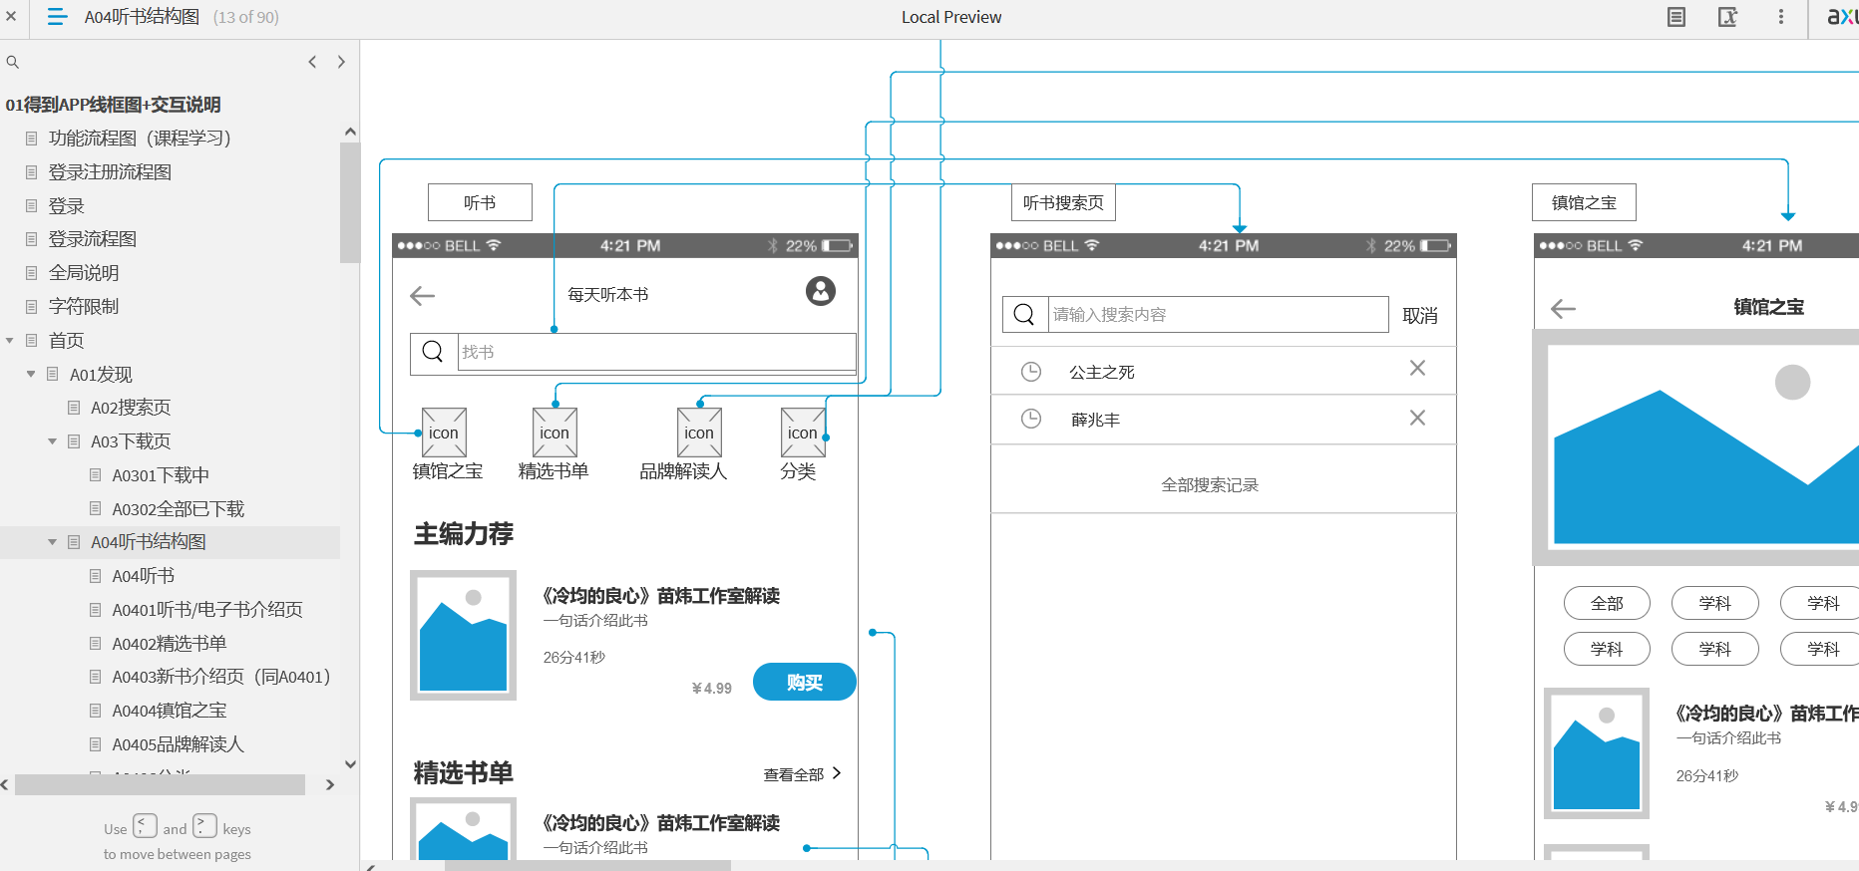1859x871 pixels.
Task: Open A0301下载中 page
Action: point(161,475)
